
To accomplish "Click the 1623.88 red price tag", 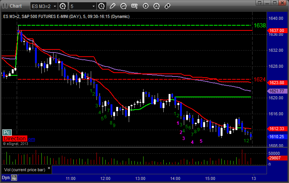I will pyautogui.click(x=277, y=83).
